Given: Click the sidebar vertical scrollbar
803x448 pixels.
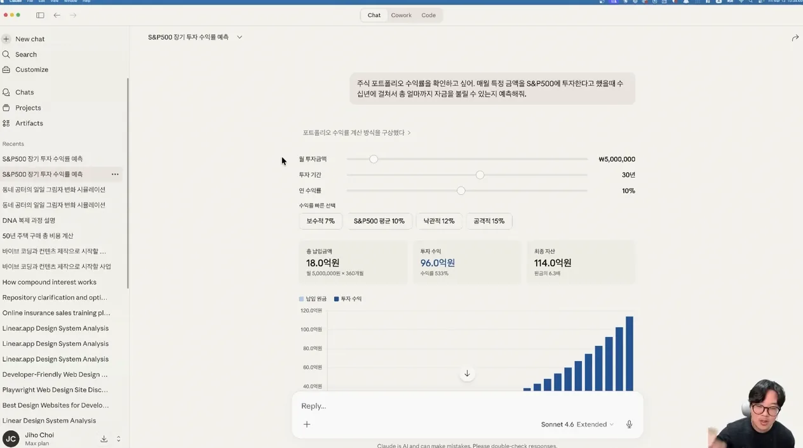Looking at the screenshot, I should point(128,183).
